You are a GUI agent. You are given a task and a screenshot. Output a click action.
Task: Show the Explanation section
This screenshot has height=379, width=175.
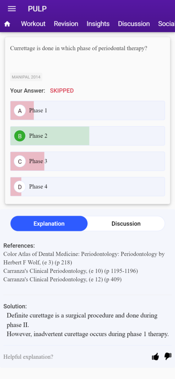49,224
